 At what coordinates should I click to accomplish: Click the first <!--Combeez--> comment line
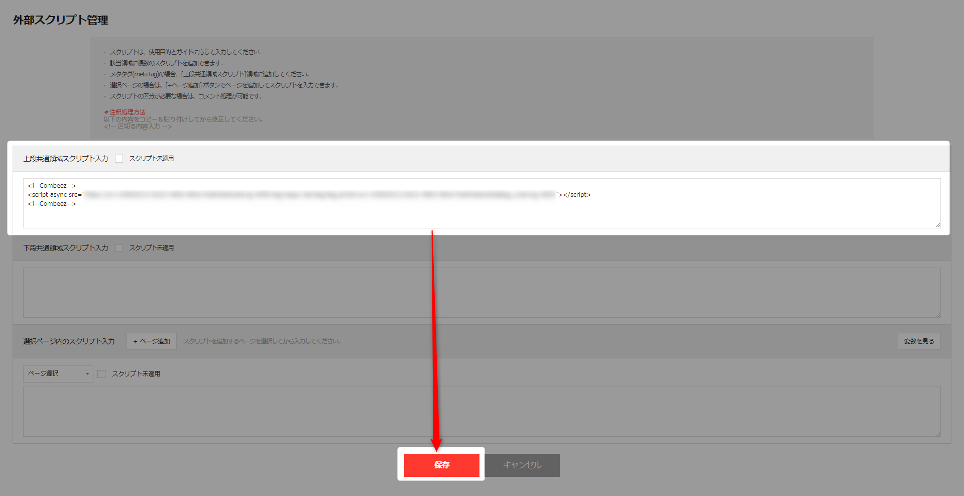[x=52, y=186]
